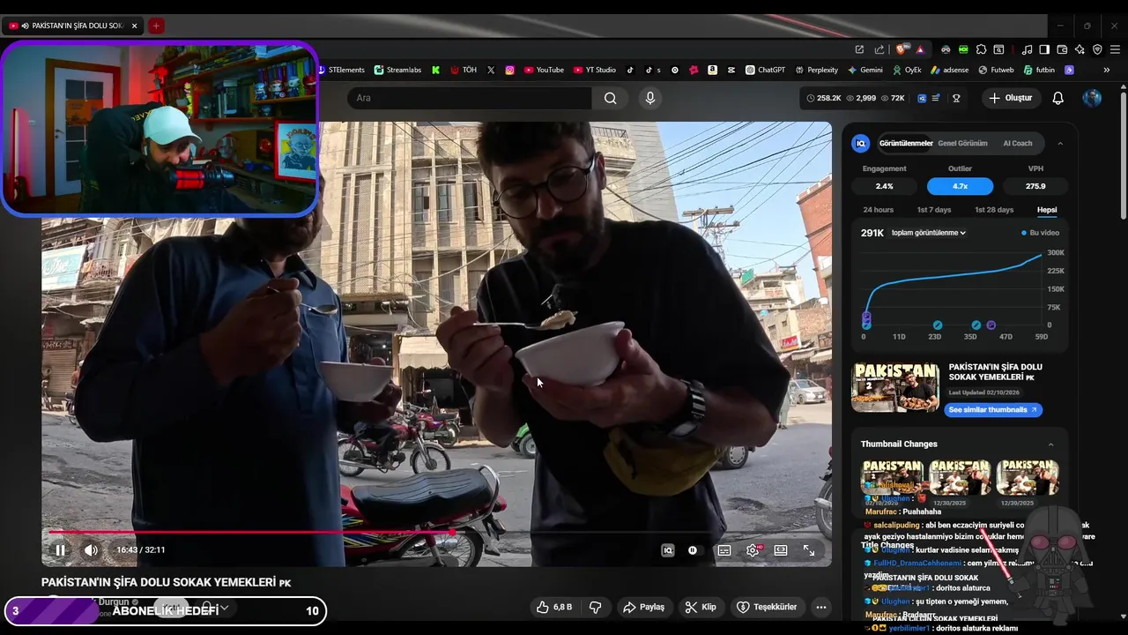Share this page from the address bar
The width and height of the screenshot is (1128, 635).
click(x=879, y=49)
